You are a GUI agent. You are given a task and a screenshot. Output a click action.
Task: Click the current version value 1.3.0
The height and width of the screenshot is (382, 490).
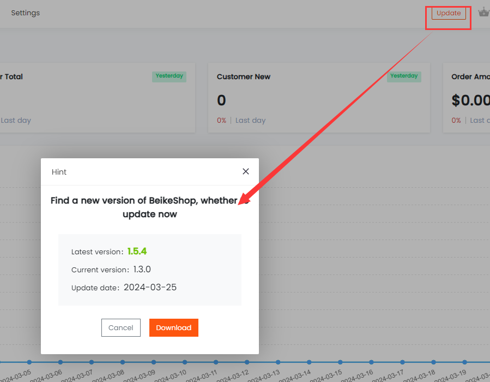[x=142, y=270]
